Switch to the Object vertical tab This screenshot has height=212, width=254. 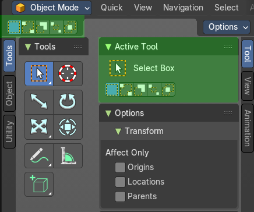pyautogui.click(x=9, y=93)
